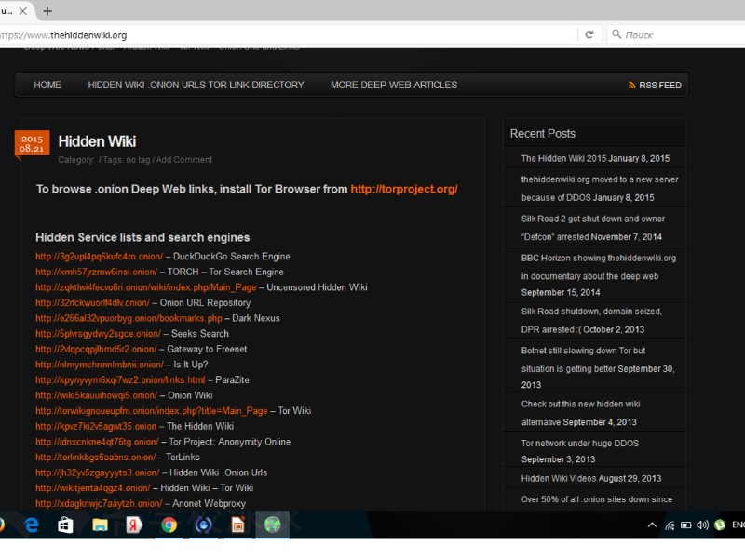The image size is (745, 558).
Task: Open the Hidden Wiki .Onion Urls link
Action: click(x=98, y=472)
